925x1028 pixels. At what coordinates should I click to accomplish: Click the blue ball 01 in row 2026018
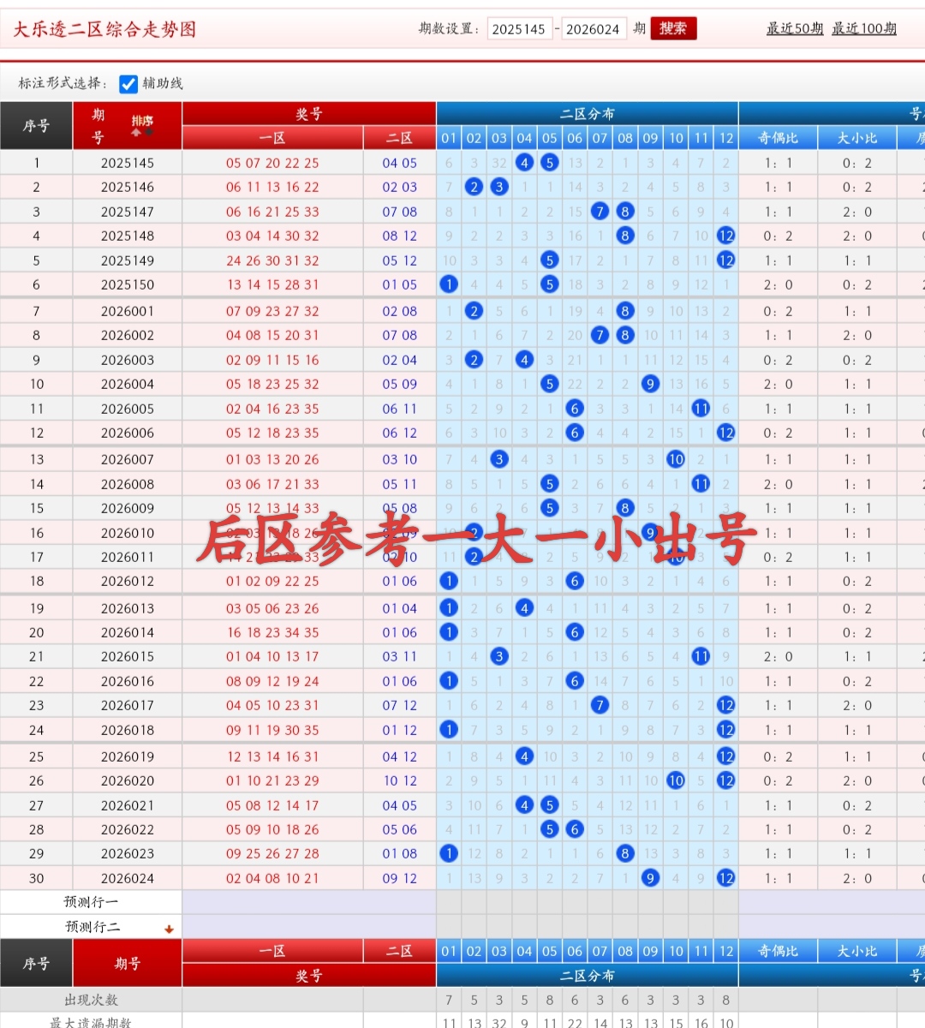pos(449,729)
